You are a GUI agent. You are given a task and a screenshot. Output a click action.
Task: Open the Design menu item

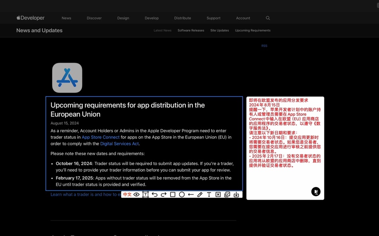point(123,18)
